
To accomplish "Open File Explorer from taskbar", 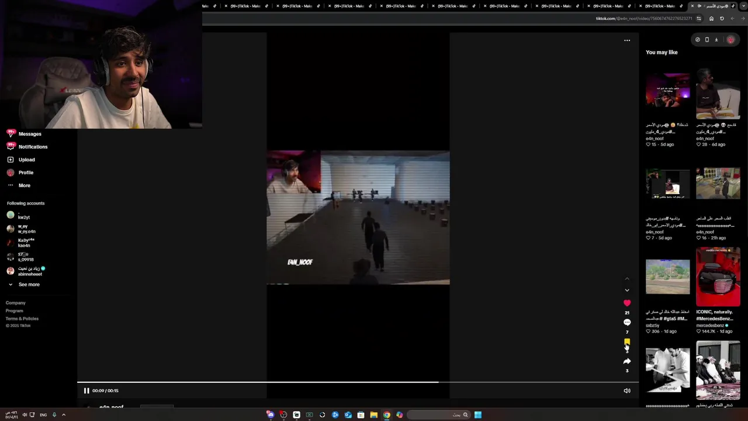I will [x=374, y=415].
